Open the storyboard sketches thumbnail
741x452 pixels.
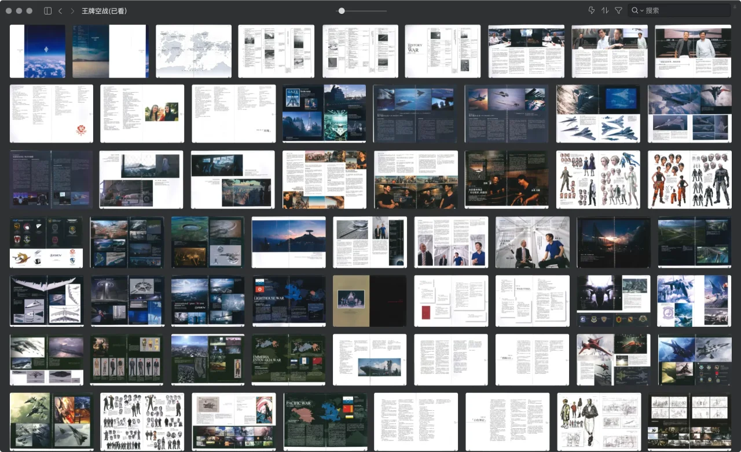pos(689,422)
